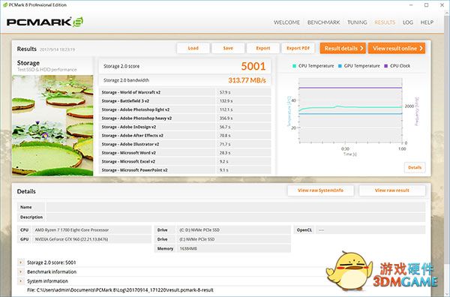The width and height of the screenshot is (450, 297).
Task: Click Export PDF button
Action: coord(298,48)
